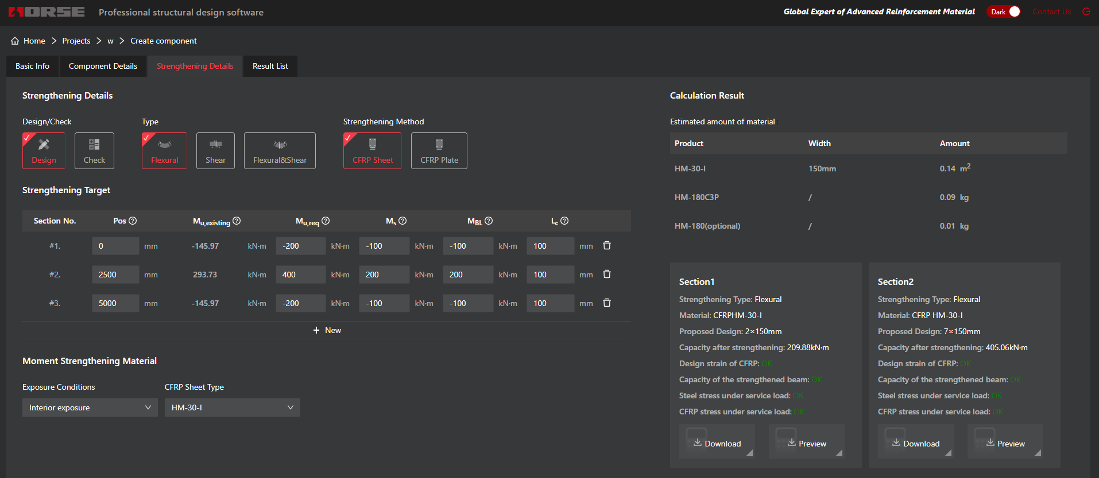Delete section #1 row with trash icon
1099x478 pixels.
coord(606,246)
